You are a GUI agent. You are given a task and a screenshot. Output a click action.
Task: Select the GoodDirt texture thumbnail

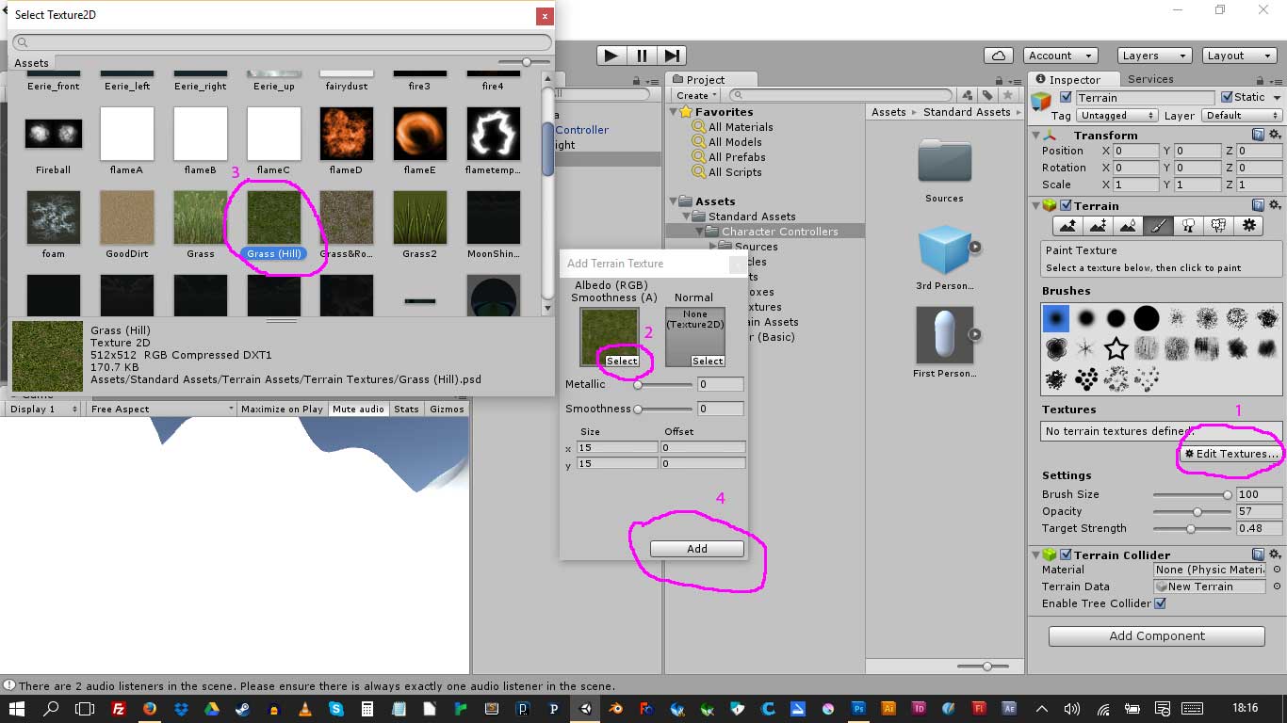126,217
